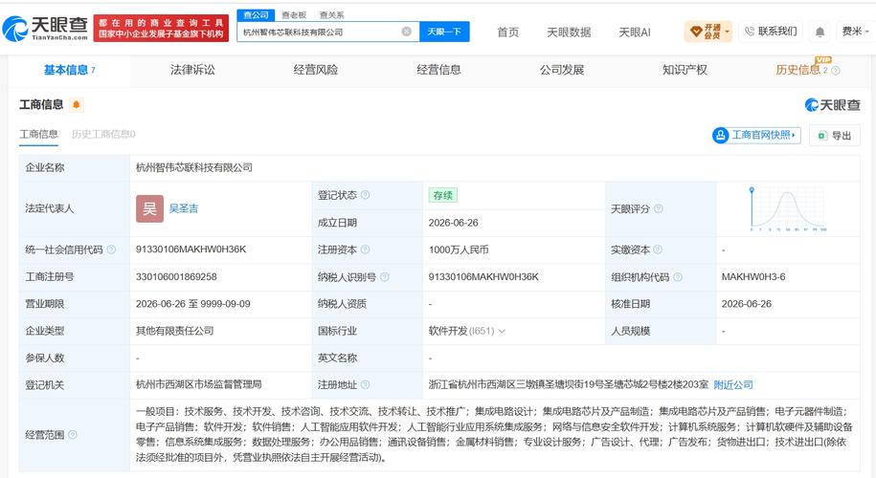876x478 pixels.
Task: Click business term 2026-06-26 至 9999-09-09
Action: click(x=192, y=304)
